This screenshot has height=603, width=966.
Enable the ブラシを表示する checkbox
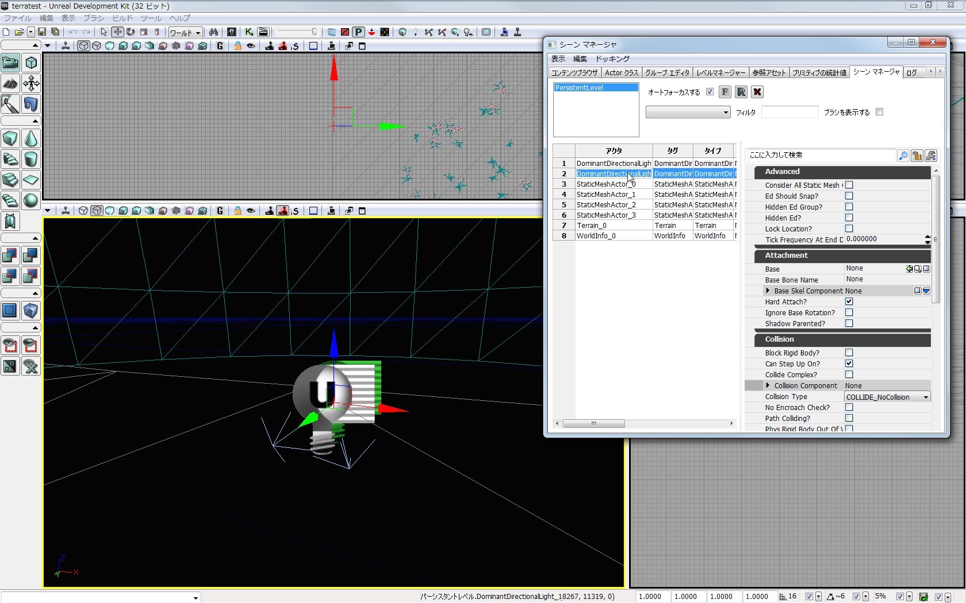point(879,112)
